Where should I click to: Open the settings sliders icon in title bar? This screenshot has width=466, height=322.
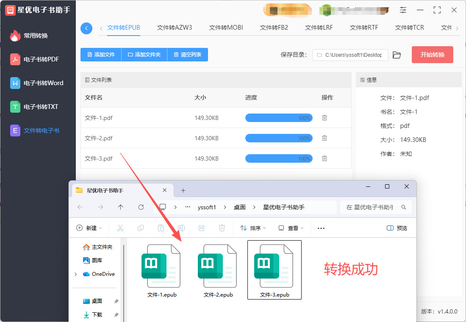[403, 10]
